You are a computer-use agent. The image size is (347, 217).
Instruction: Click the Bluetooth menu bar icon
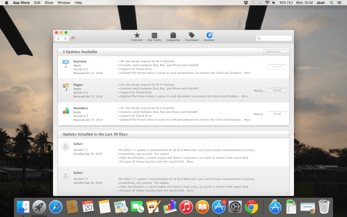(260, 3)
